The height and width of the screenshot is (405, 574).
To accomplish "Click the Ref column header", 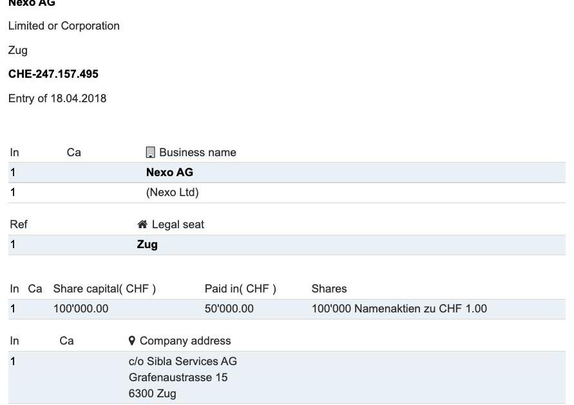I will tap(19, 224).
